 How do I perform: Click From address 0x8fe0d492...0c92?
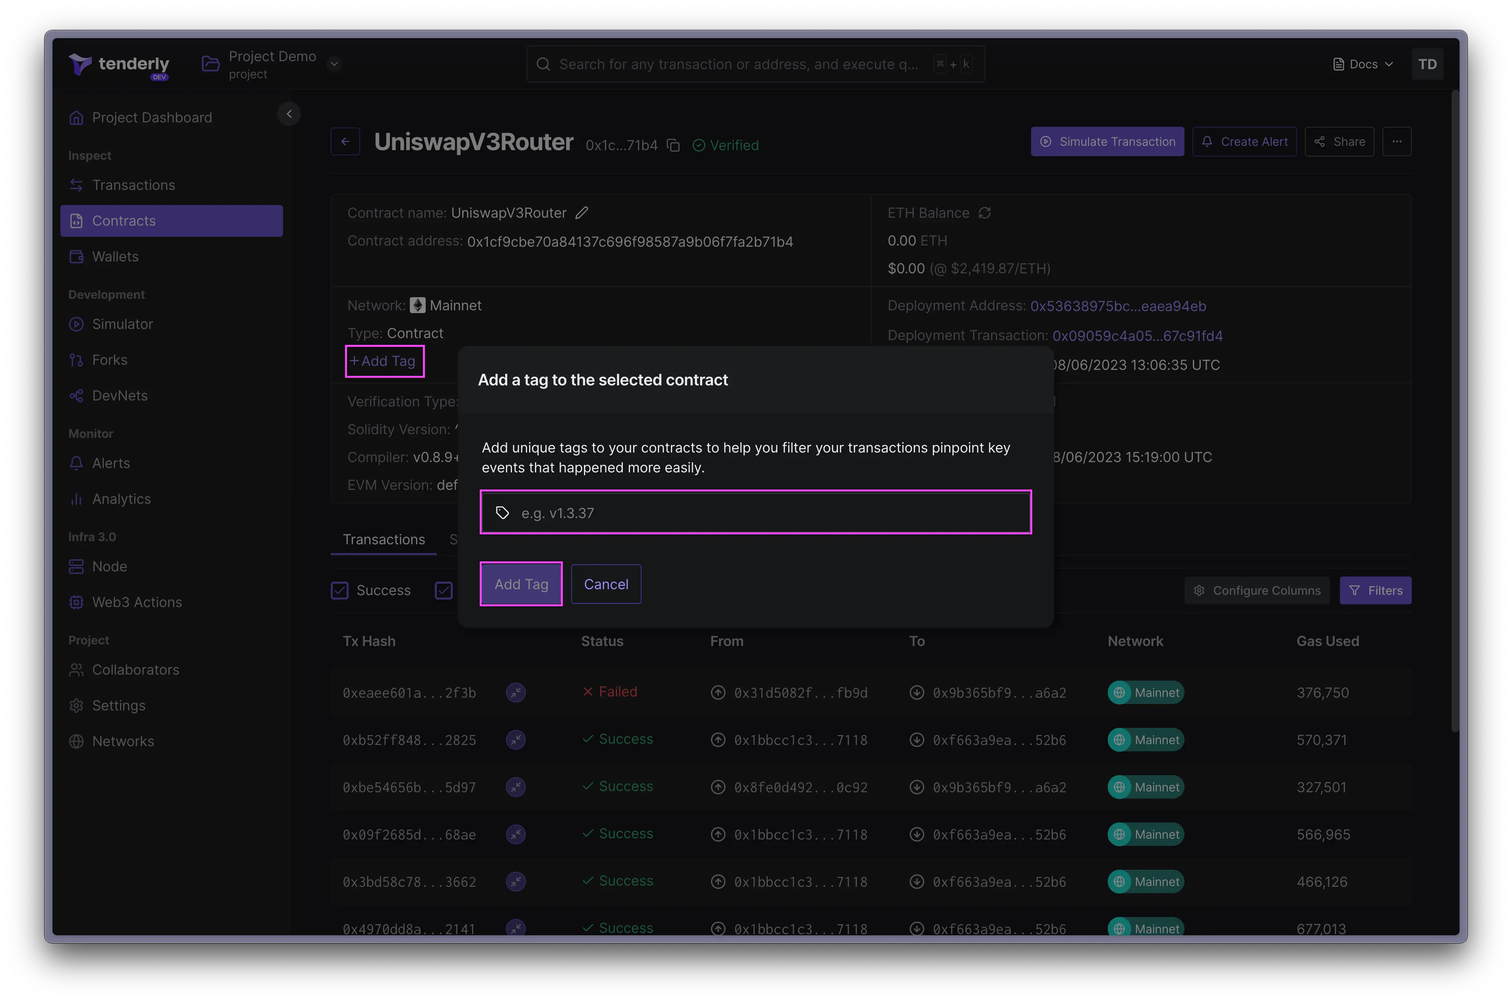click(x=801, y=787)
